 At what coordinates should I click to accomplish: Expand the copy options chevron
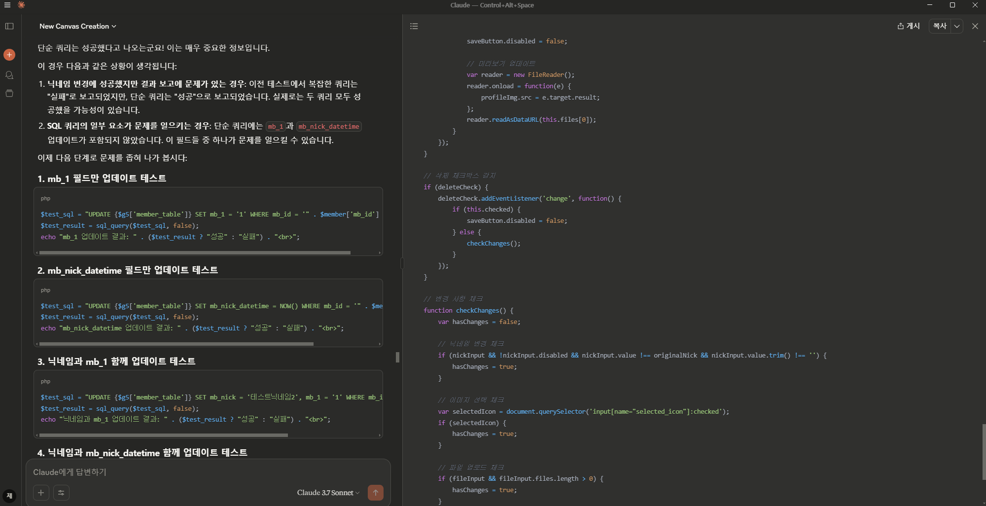point(957,26)
